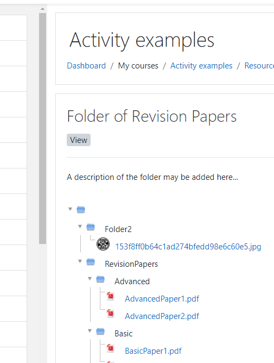Click the root folder icon in the tree
274x363 pixels.
point(81,210)
